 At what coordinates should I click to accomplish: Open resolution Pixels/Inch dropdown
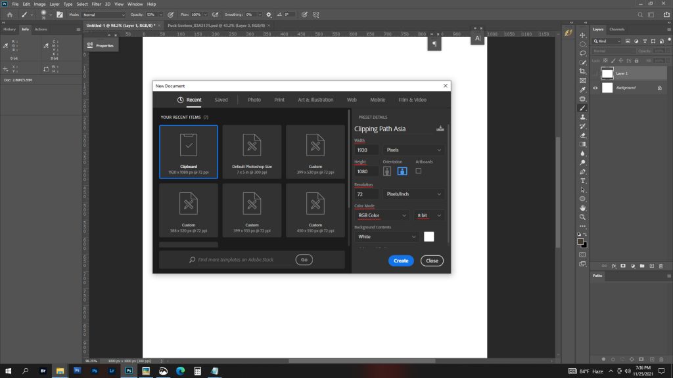point(413,194)
